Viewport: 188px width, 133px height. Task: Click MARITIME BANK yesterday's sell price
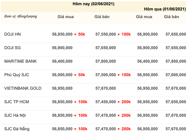pos(176,61)
